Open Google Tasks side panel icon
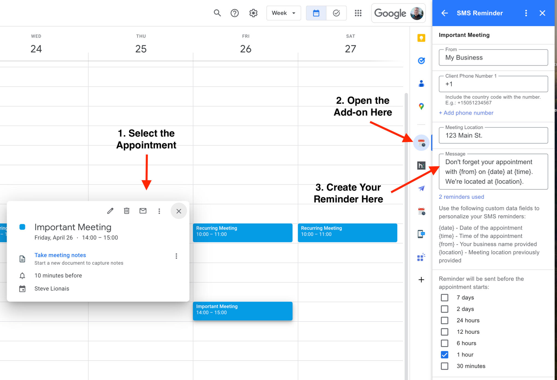The width and height of the screenshot is (557, 380). coord(421,61)
